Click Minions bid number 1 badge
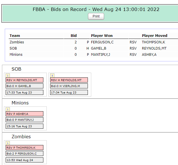The width and height of the screenshot is (178, 165). coord(8,109)
